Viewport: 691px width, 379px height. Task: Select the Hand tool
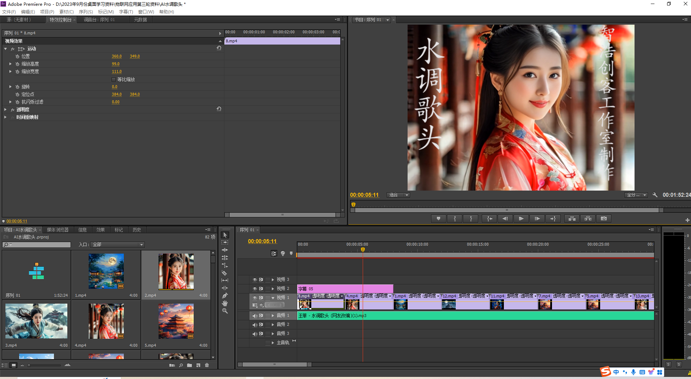pyautogui.click(x=225, y=303)
